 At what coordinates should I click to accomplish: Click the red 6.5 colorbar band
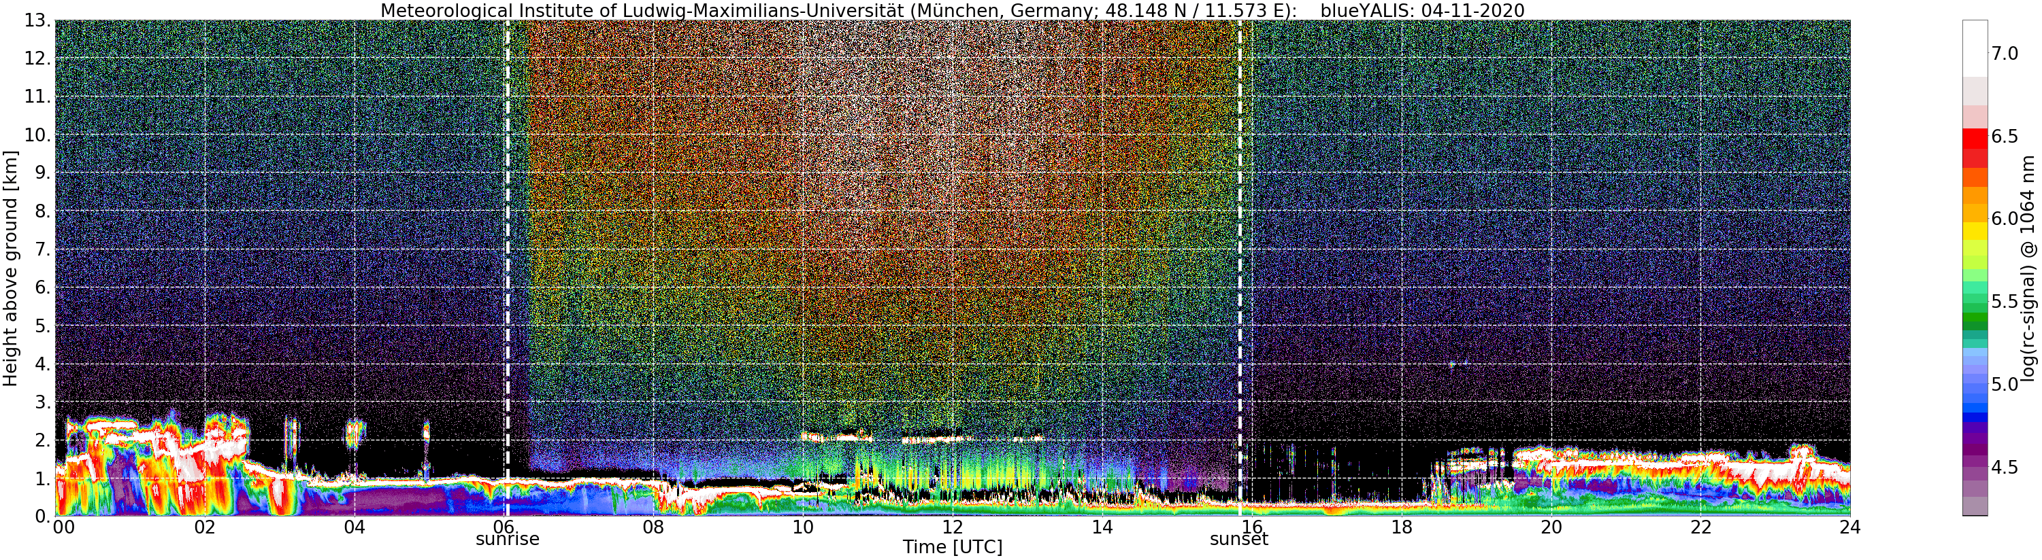pyautogui.click(x=1975, y=137)
